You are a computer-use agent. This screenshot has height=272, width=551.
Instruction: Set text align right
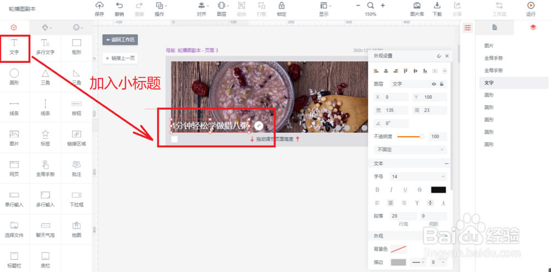(x=404, y=203)
